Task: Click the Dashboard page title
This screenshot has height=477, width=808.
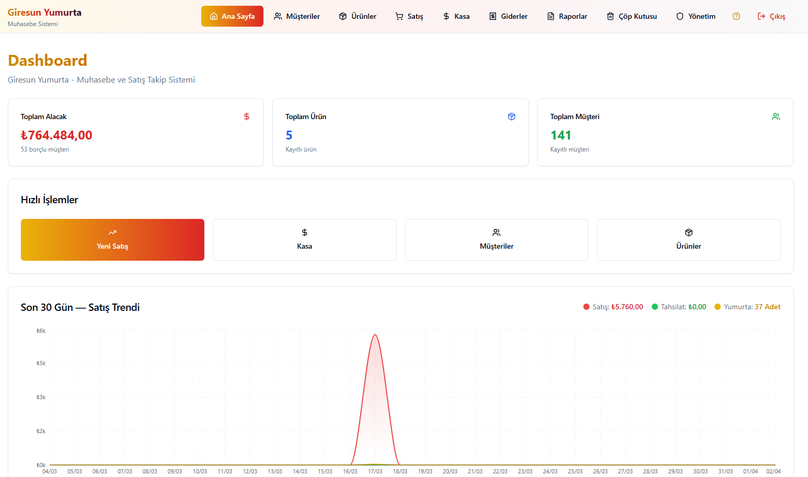Action: (48, 61)
